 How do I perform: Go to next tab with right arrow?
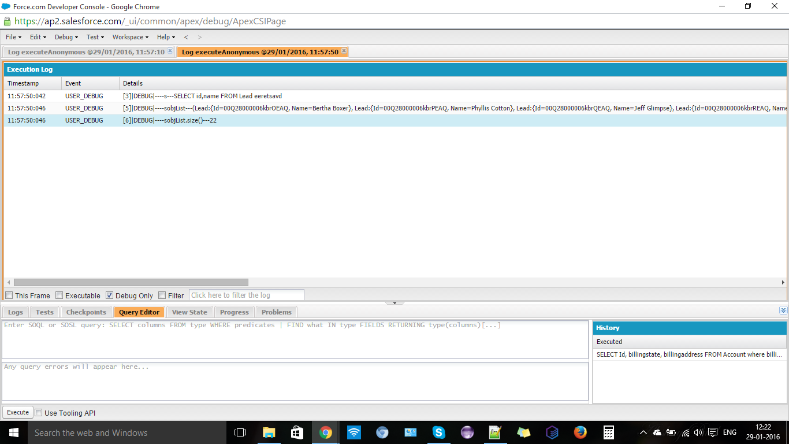[200, 37]
